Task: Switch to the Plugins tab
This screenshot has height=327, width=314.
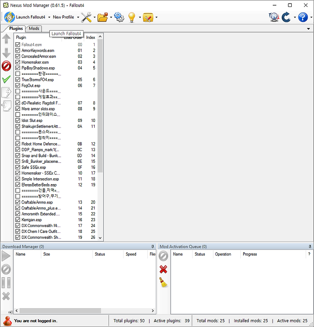Action: coord(16,28)
